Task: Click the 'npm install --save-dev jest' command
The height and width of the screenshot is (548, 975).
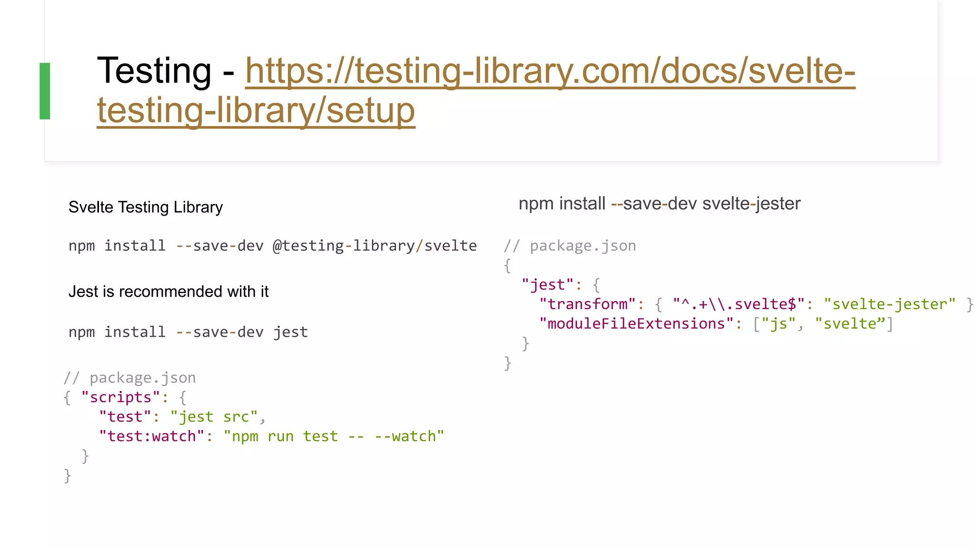Action: coord(188,332)
